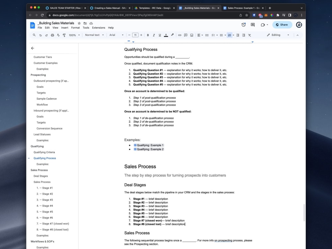Toggle underline formatting
This screenshot has width=332, height=249.
pos(160,35)
